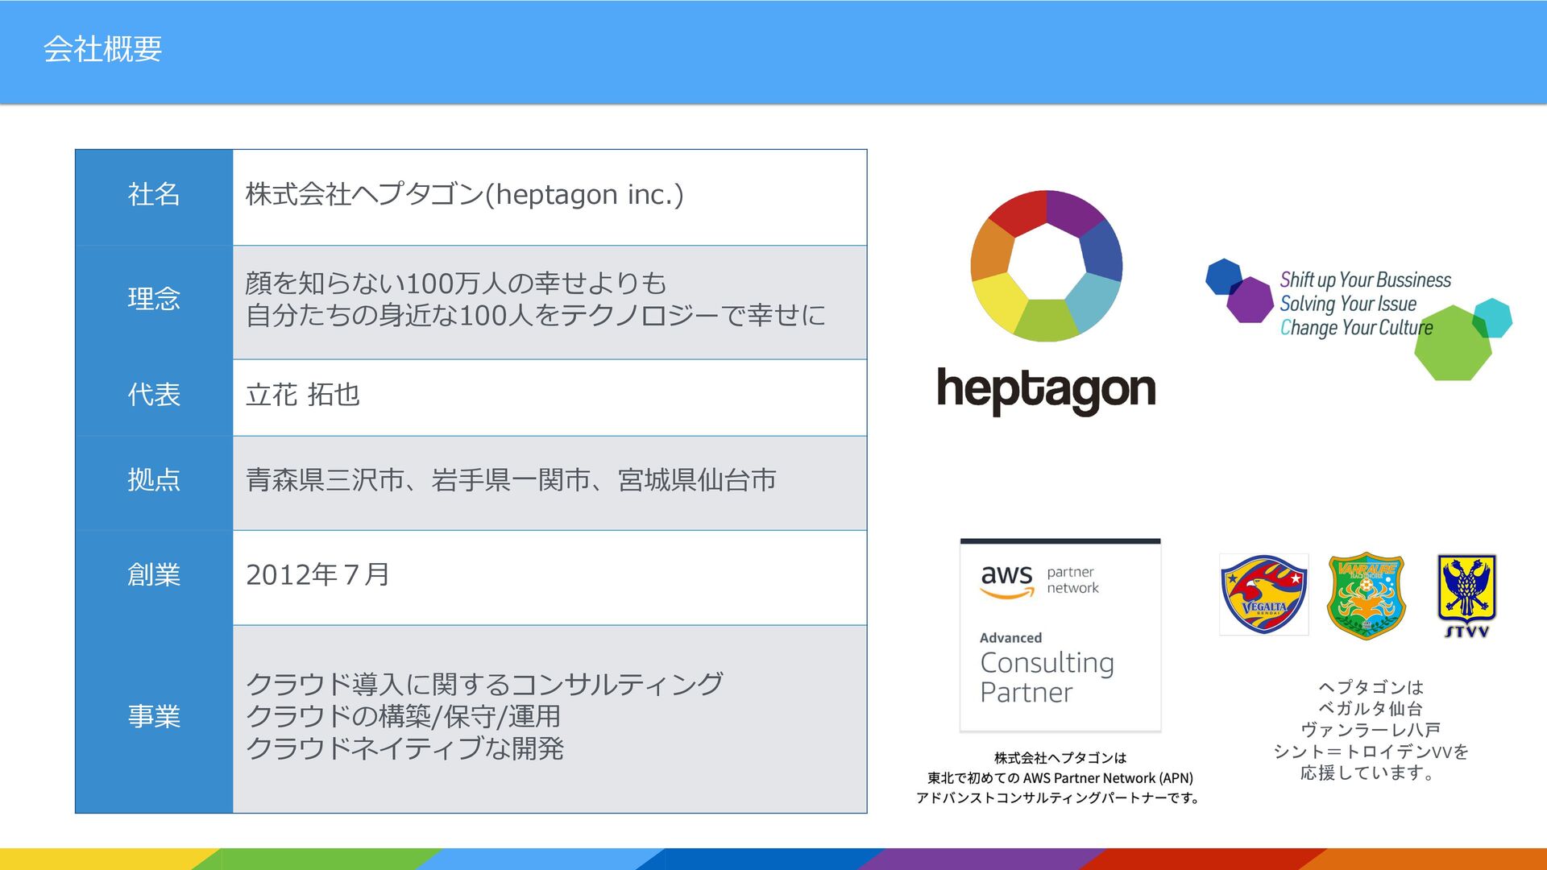Select the 理念 header cell
1547x870 pixels.
pos(154,300)
